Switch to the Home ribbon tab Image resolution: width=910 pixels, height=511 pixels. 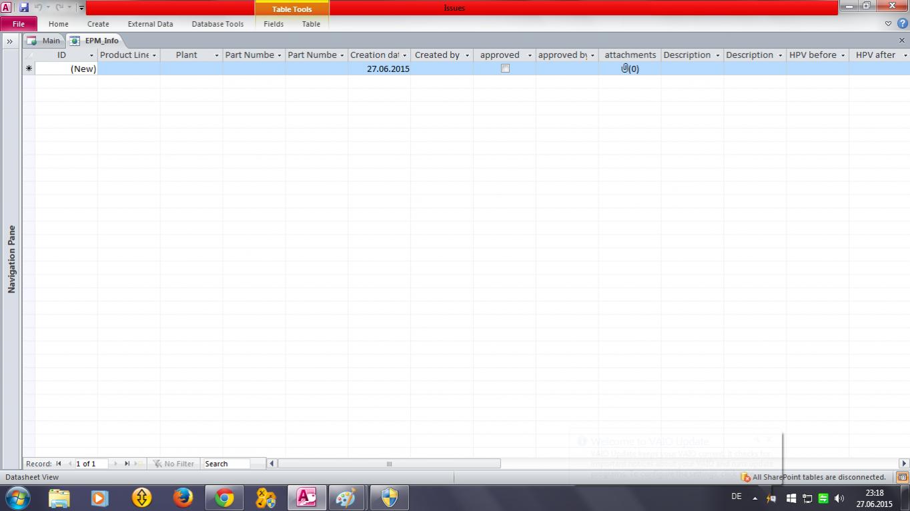[x=59, y=24]
